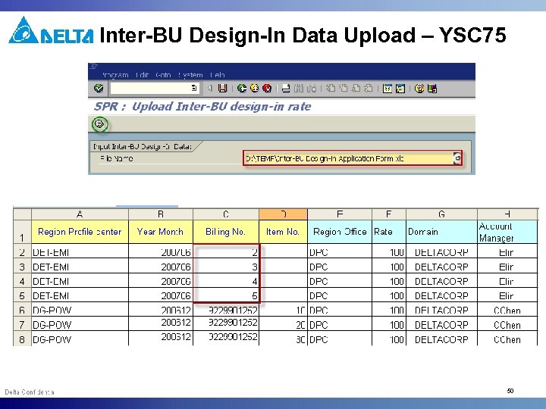This screenshot has width=546, height=409.
Task: Open the System menu
Action: [190, 75]
